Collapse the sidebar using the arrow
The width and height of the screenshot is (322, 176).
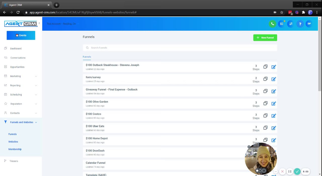point(39,23)
